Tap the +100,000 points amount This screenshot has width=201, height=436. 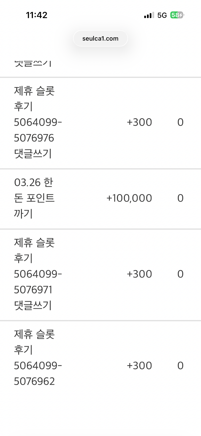click(129, 198)
